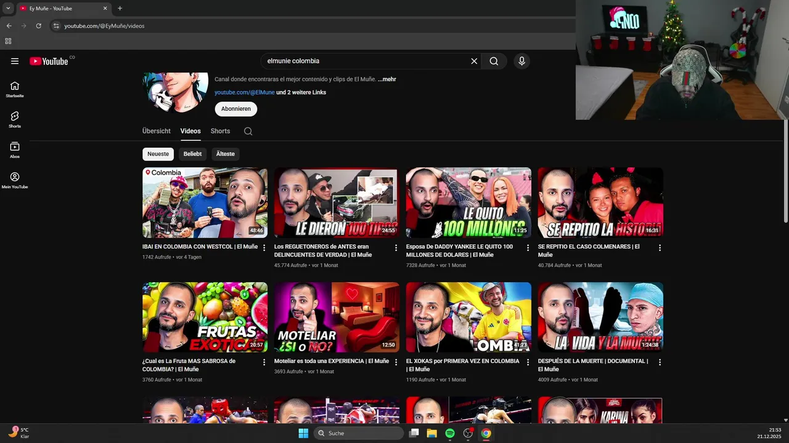Click the search magnifier button
Viewport: 789px width, 443px height.
coord(494,61)
